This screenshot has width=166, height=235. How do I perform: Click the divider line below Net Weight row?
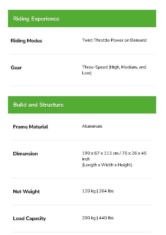click(x=82, y=205)
